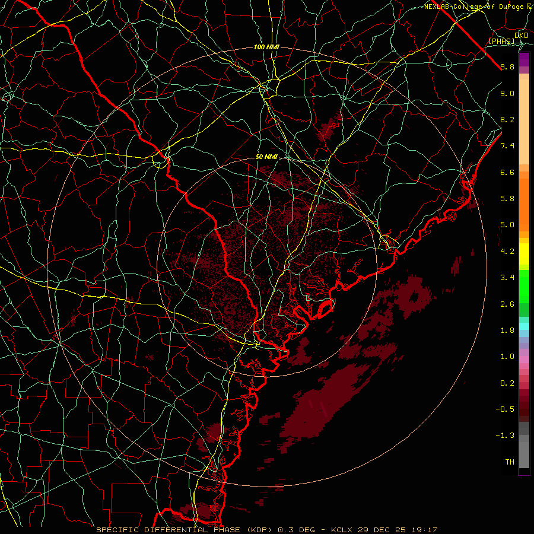This screenshot has height=534, width=534.
Task: Click the 7.4 value on the color scale
Action: (x=507, y=146)
